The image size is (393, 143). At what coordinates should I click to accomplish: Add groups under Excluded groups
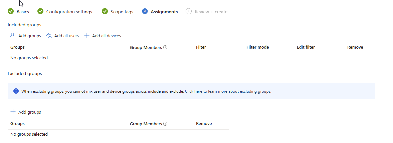click(26, 112)
